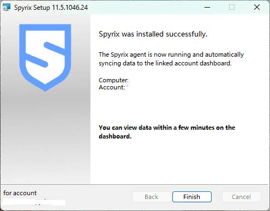270x211 pixels.
Task: Click the greyed-out Cancel button
Action: coord(241,197)
